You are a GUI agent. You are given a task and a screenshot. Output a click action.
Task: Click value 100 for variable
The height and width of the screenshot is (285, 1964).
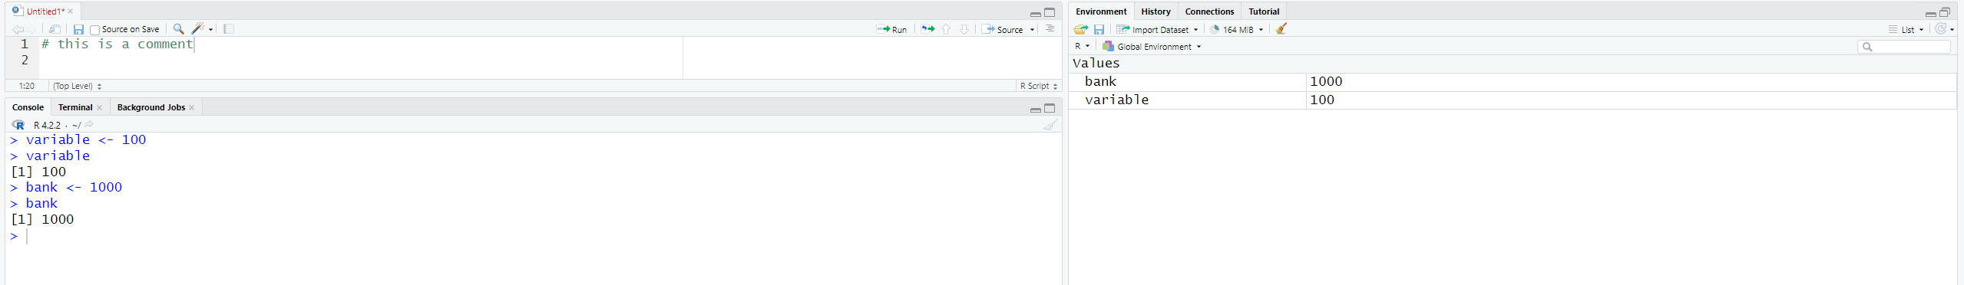[x=1322, y=100]
